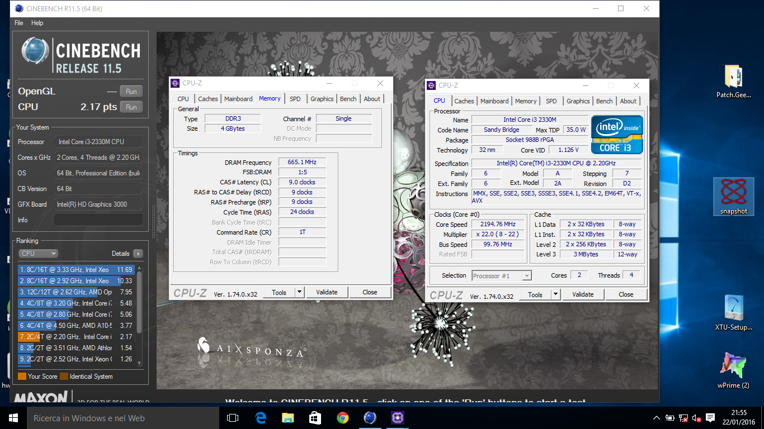Run the OpenGL benchmark
Viewport: 764px width, 429px height.
131,92
